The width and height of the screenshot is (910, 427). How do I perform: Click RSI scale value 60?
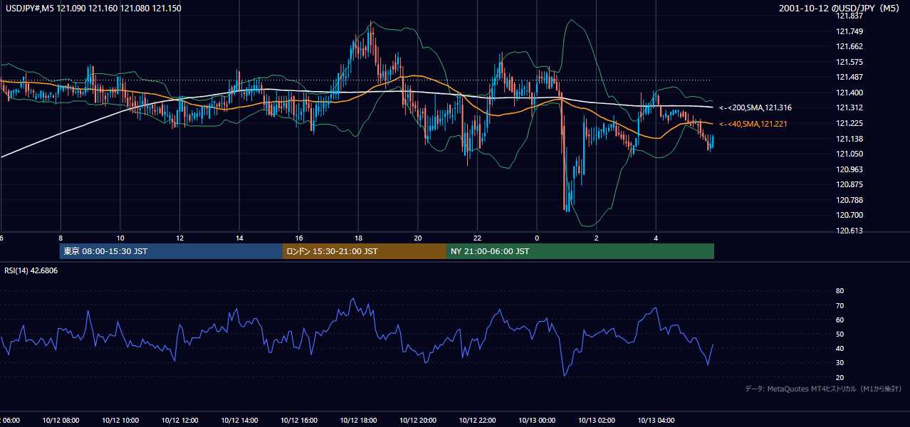pos(840,320)
